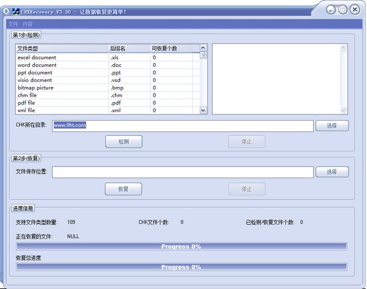Click the 已检测/恢复文件个数 label
Screen dimensions: 367x289
(x=270, y=222)
